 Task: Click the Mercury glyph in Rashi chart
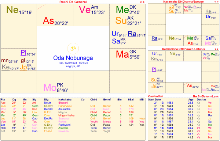[x=122, y=10]
